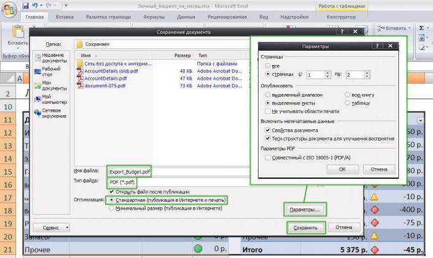The height and width of the screenshot is (258, 433).
Task: Click the insert-cells Вставить icon at ribbon right
Action: coord(381,28)
